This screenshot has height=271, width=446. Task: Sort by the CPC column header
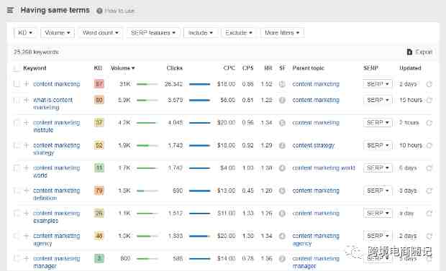tap(229, 68)
